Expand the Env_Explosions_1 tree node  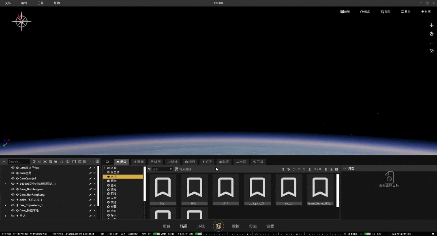5,205
